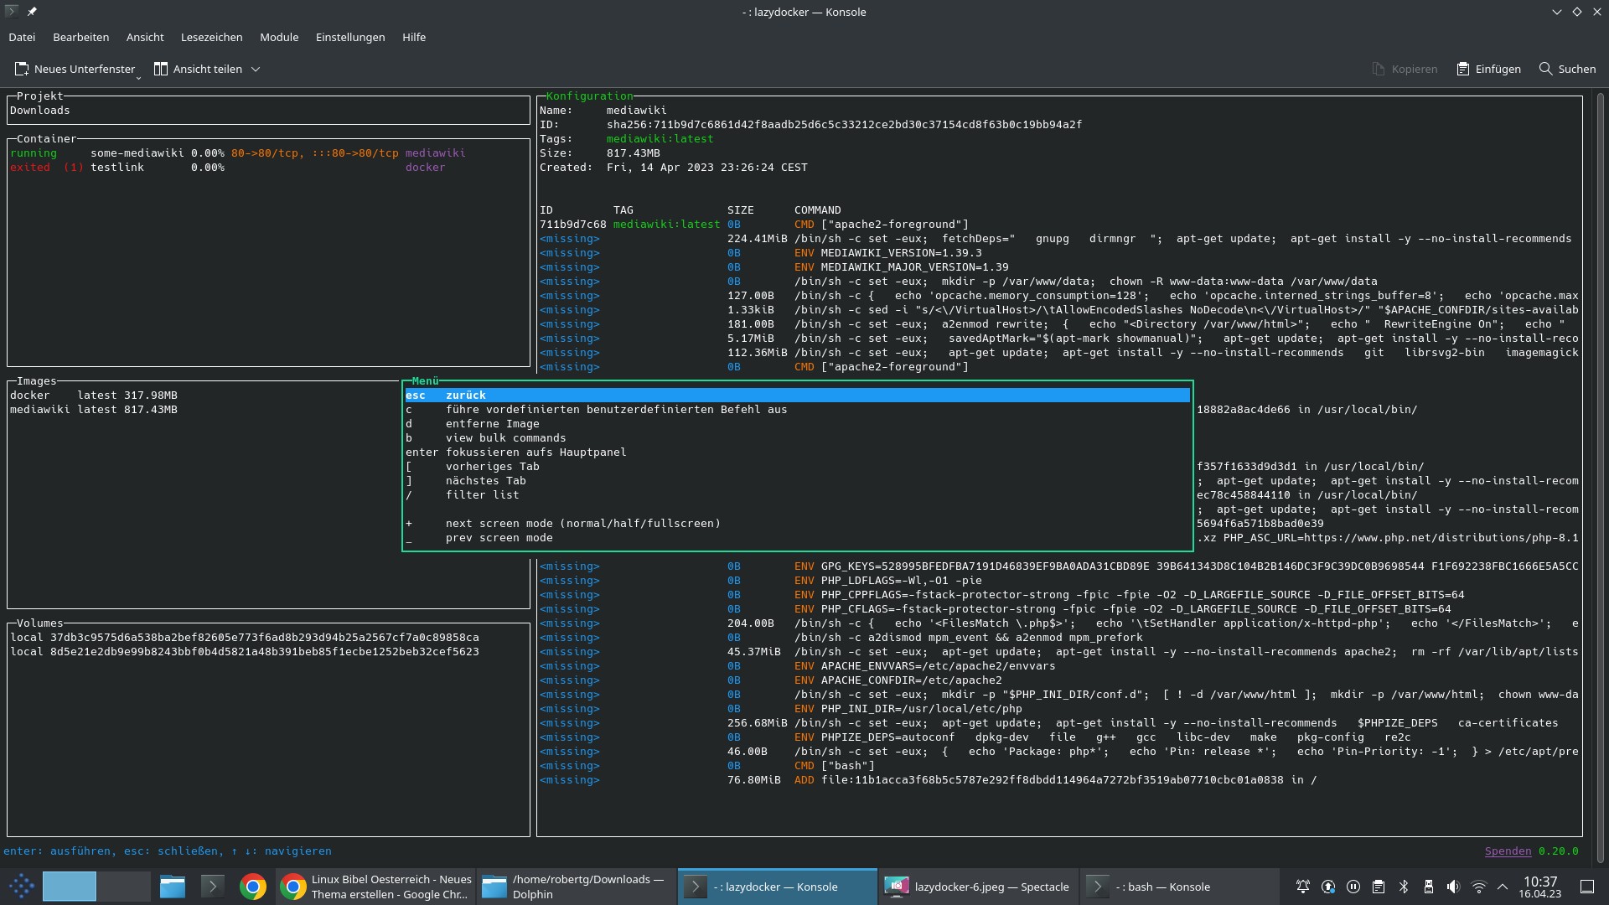Click the mediawiki:latest tag in Konfiguration
The width and height of the screenshot is (1609, 905).
point(660,138)
